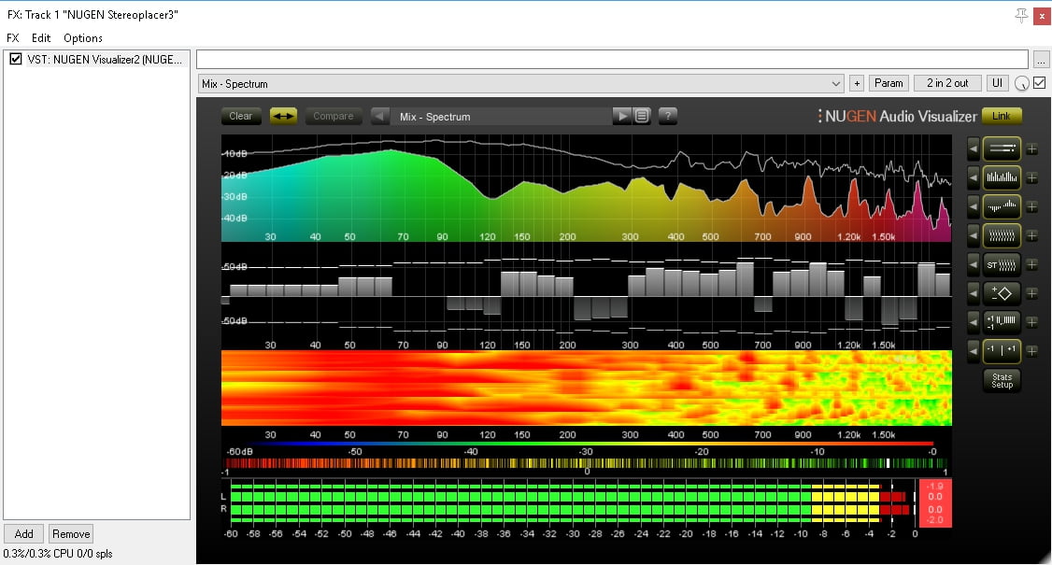This screenshot has height=565, width=1052.
Task: Click the left arrow beside the vectorscope icon
Action: coord(974,293)
